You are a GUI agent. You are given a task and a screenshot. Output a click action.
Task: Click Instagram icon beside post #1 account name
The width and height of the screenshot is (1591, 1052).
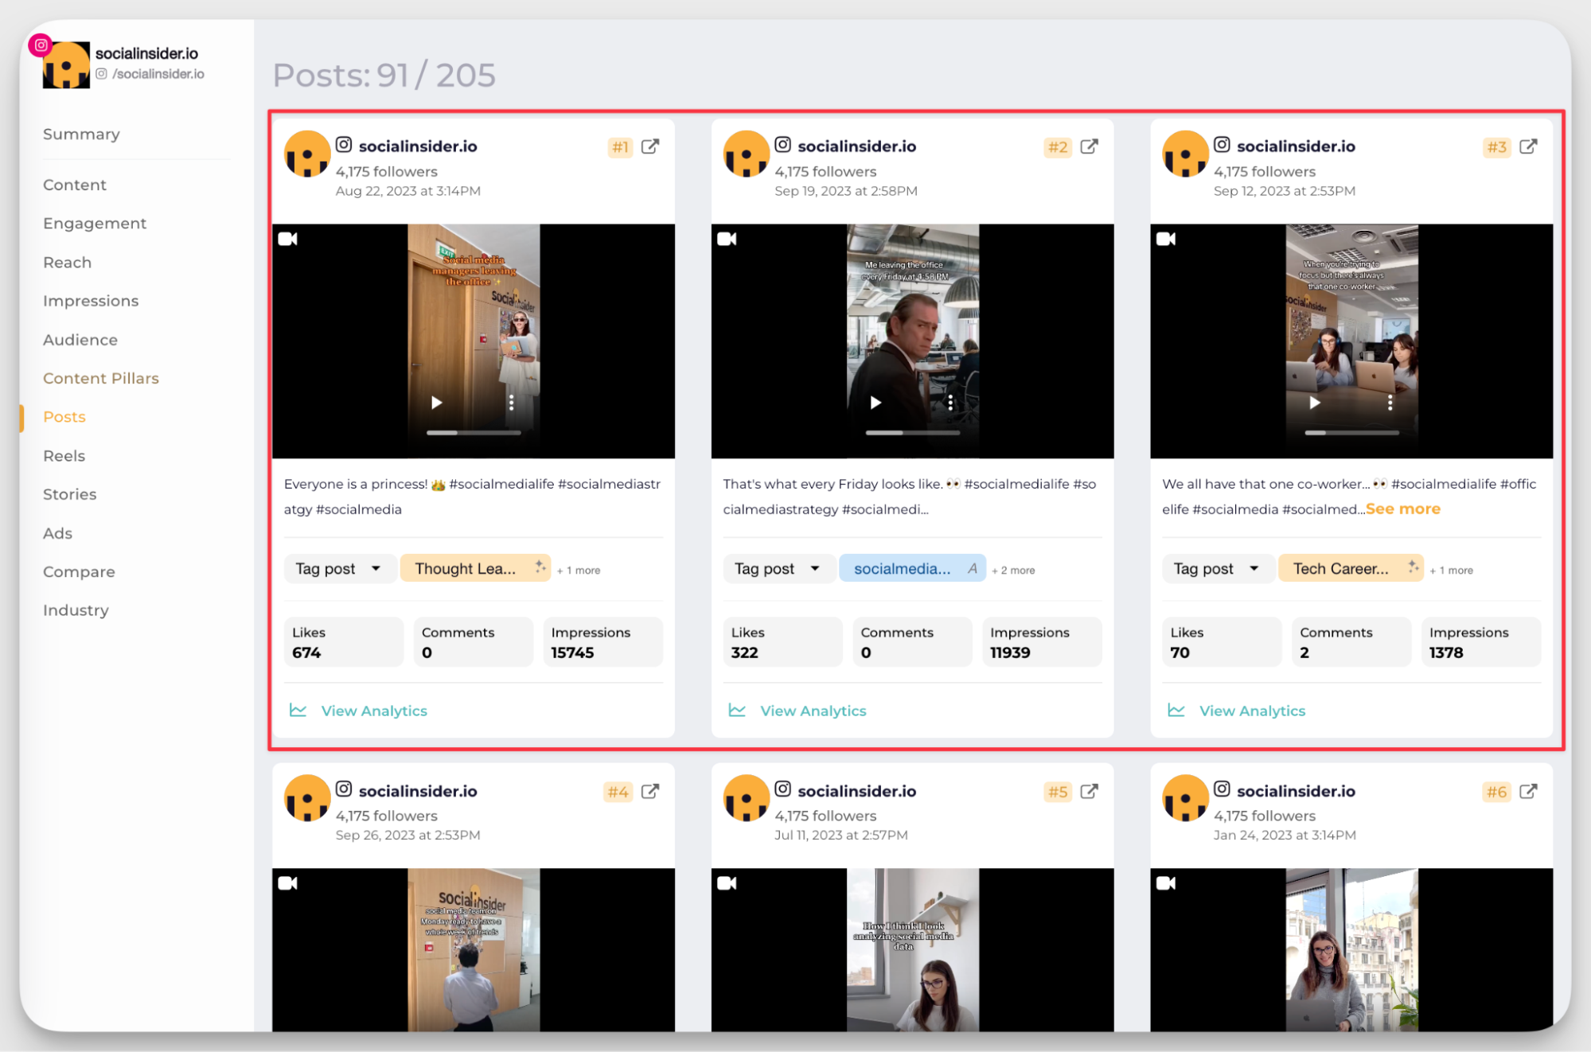click(x=344, y=145)
